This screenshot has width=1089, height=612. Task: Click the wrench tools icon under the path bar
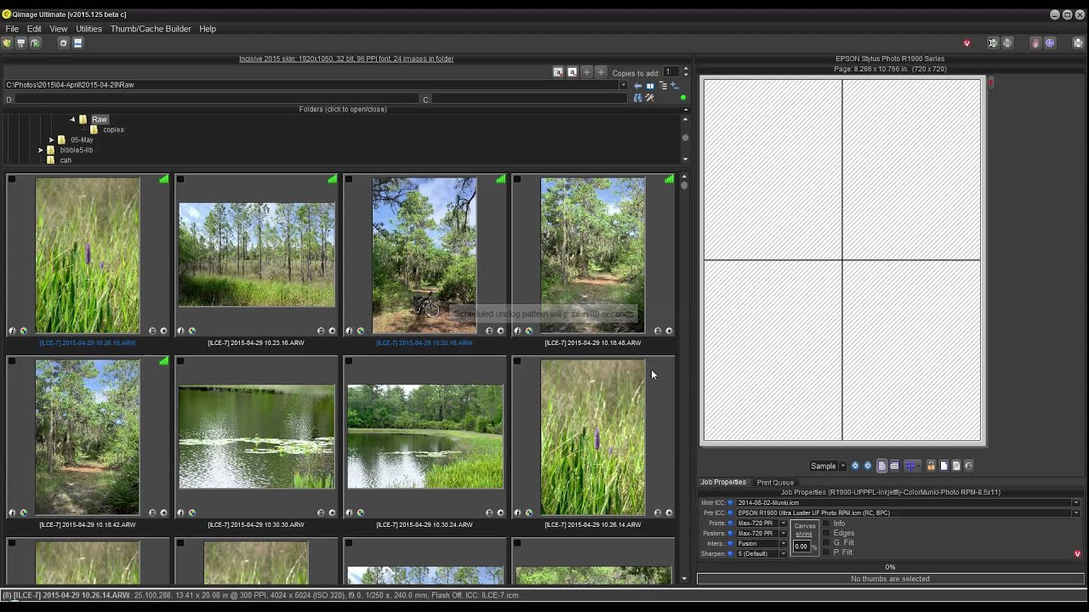(649, 98)
